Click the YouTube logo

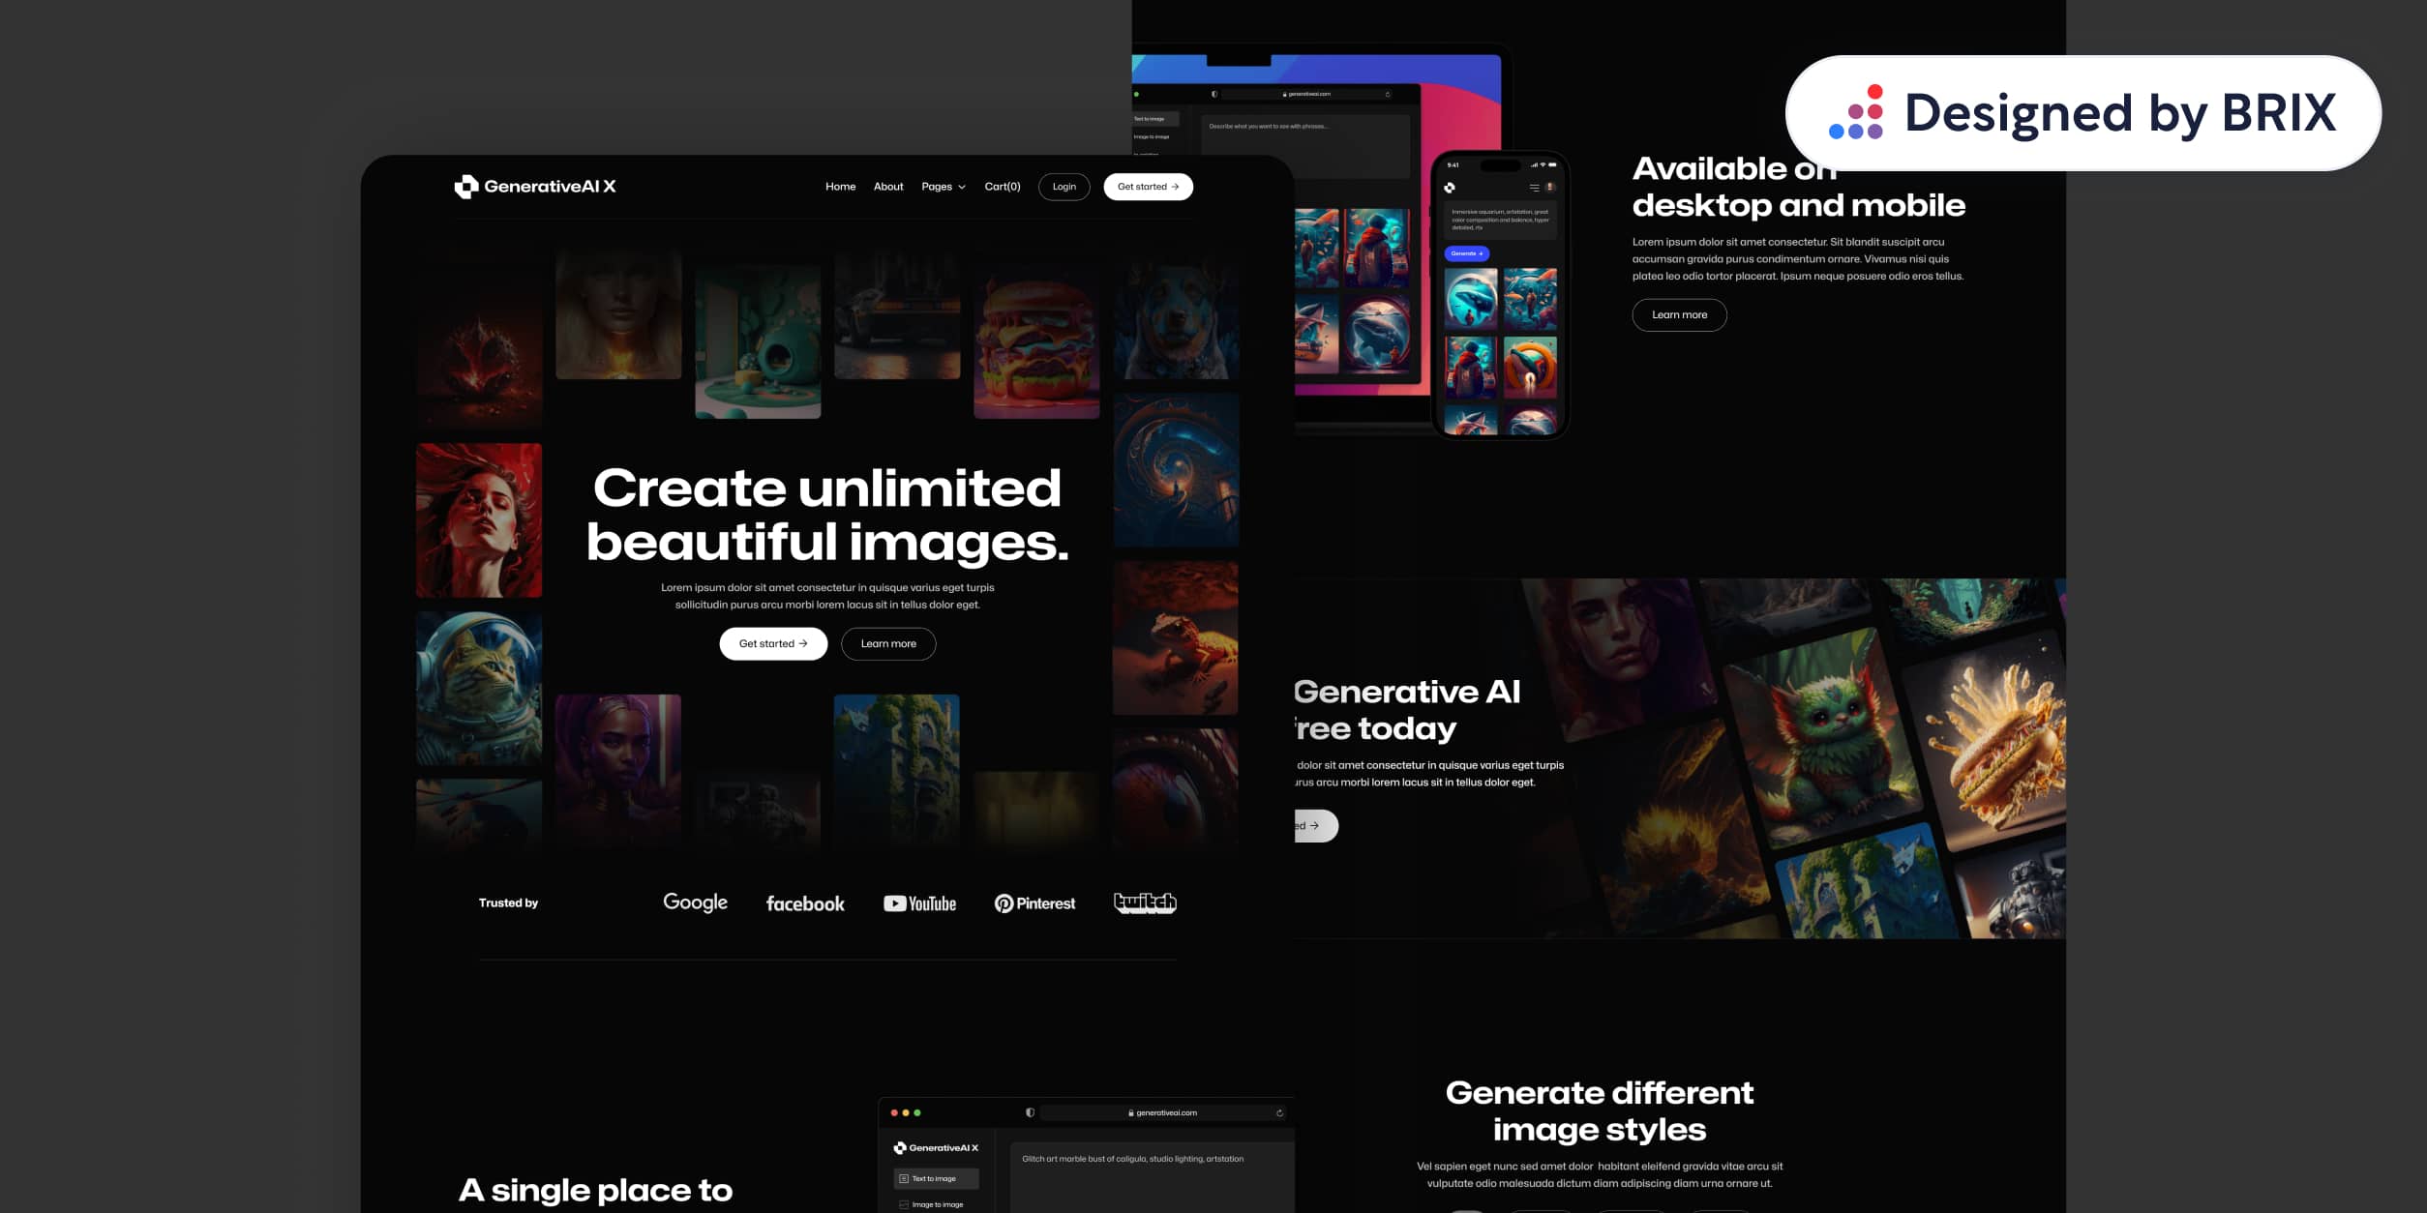point(919,903)
